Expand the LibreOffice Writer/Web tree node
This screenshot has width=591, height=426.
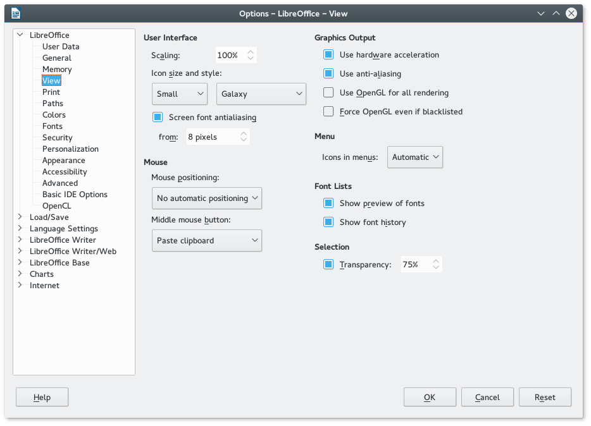(x=20, y=251)
